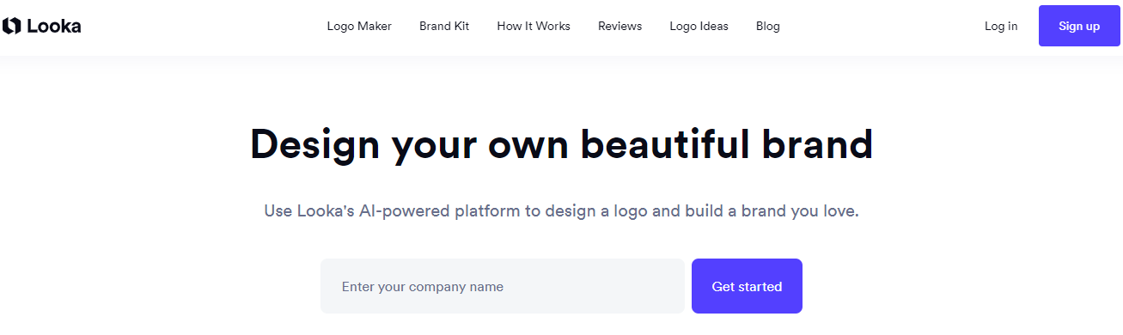Viewport: 1123px width, 335px height.
Task: Click the Sign up button
Action: tap(1079, 26)
